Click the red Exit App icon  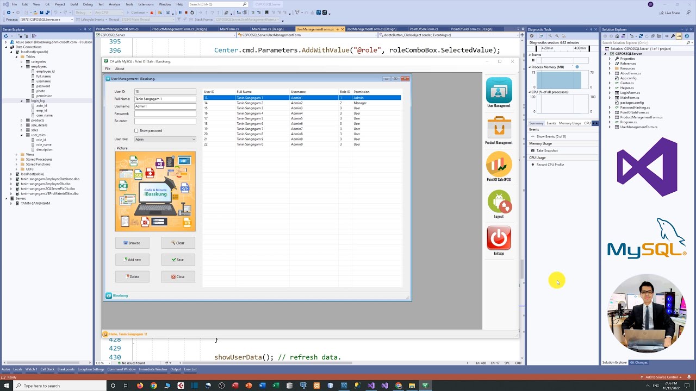pos(499,238)
